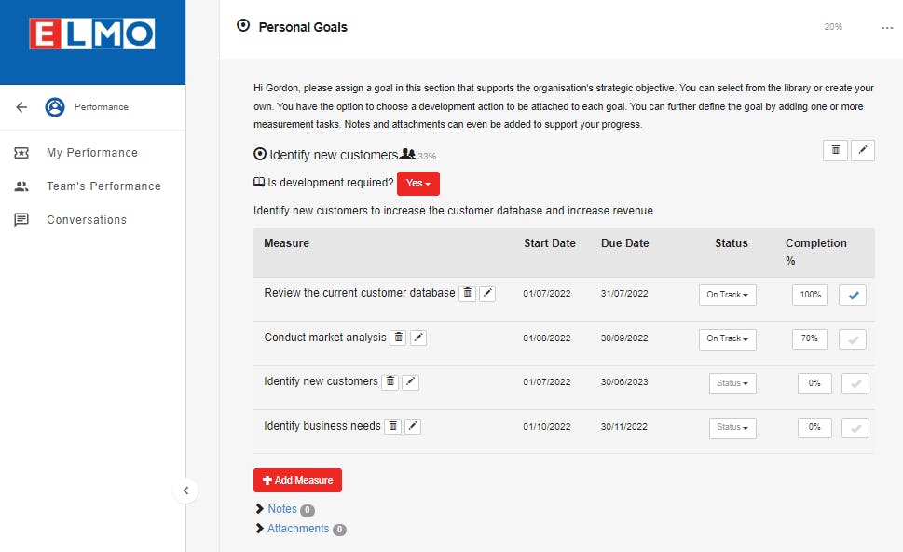Open the Status dropdown for Identify new customers
This screenshot has width=903, height=552.
[731, 382]
